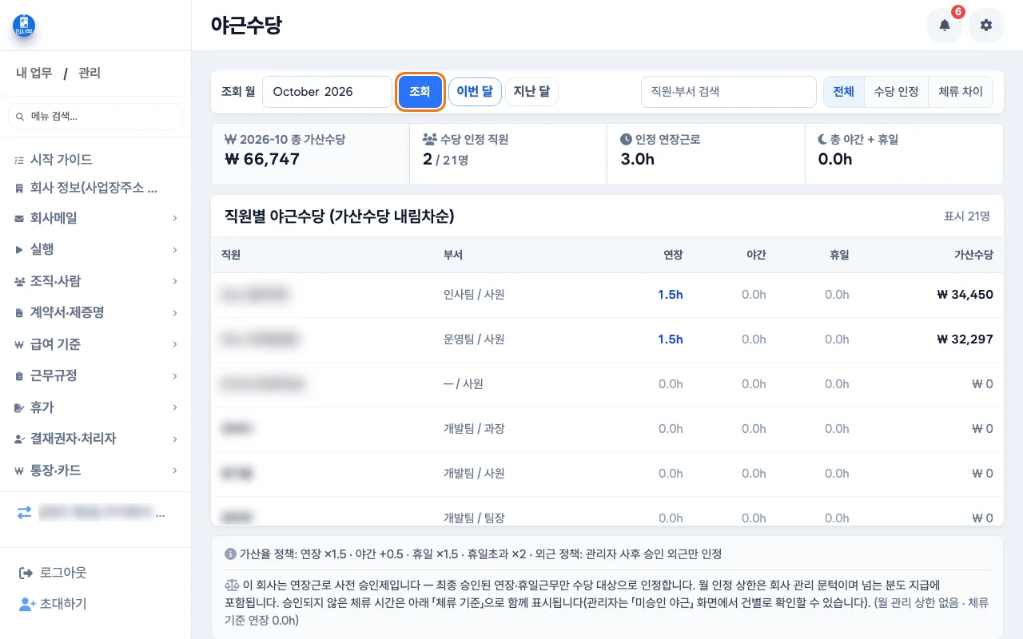Click the 휴가 icon in sidebar
Viewport: 1023px width, 639px height.
(19, 407)
